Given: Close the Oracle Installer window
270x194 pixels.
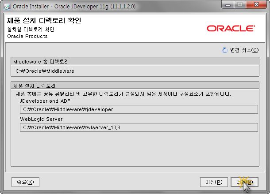Looking at the screenshot, I should [x=256, y=5].
